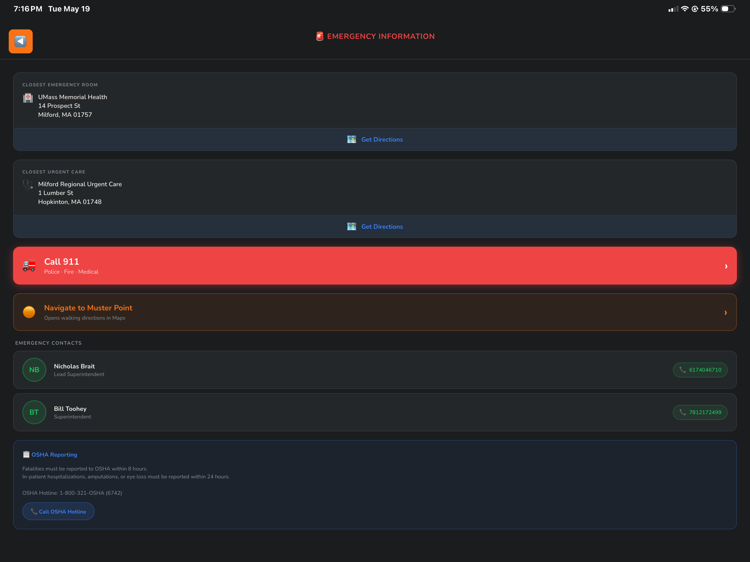Click the fire truck icon
Screen dimensions: 750x562
point(29,265)
